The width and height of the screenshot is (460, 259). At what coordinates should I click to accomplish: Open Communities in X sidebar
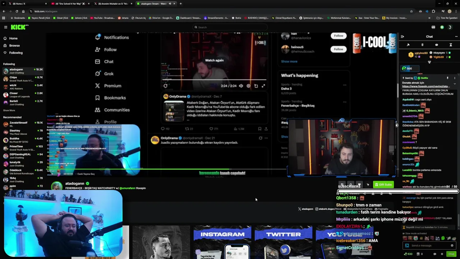pos(112,110)
